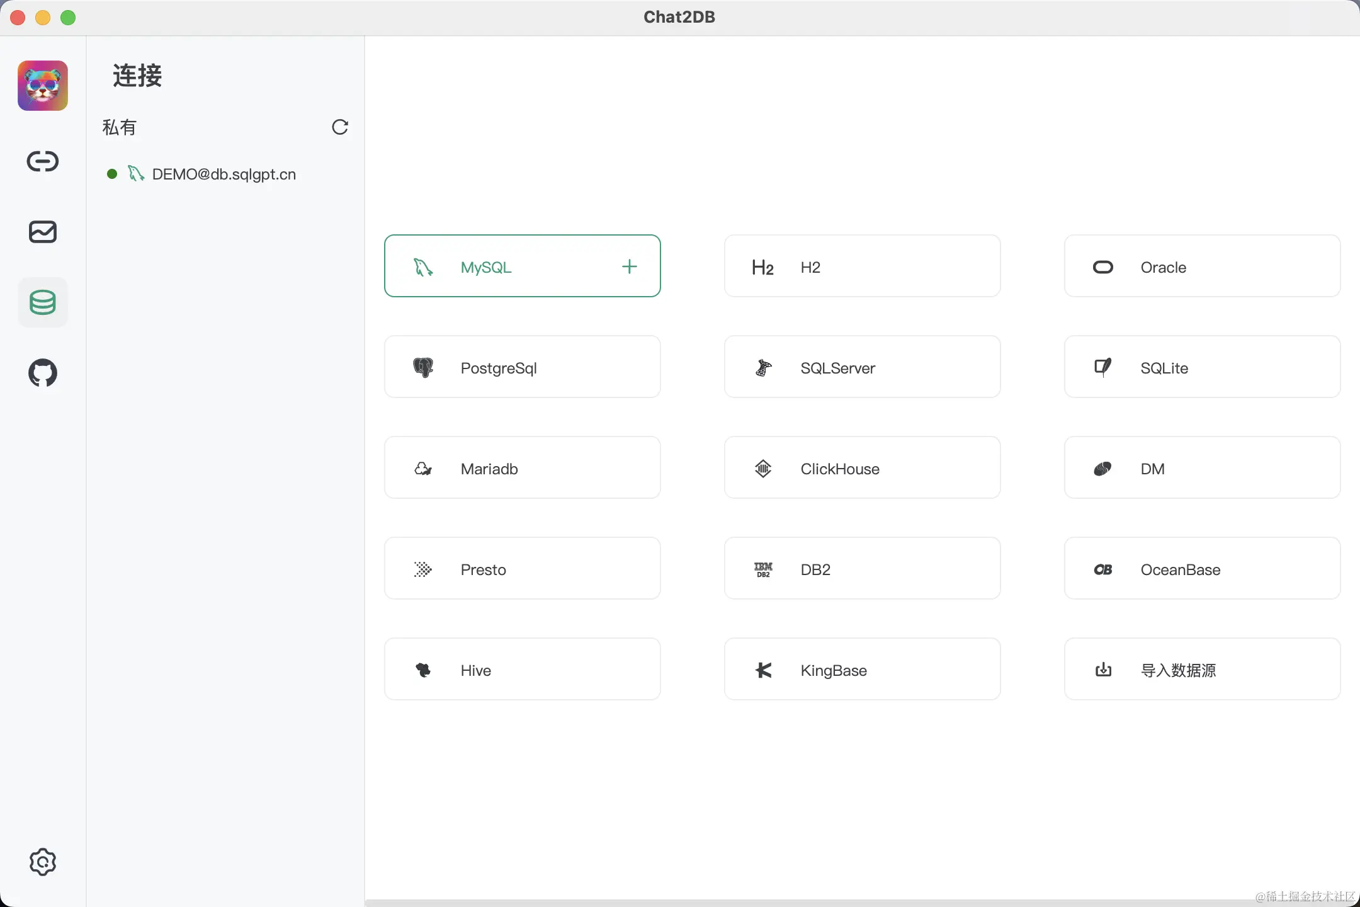1360x907 pixels.
Task: Choose the H2 database card
Action: click(x=863, y=266)
